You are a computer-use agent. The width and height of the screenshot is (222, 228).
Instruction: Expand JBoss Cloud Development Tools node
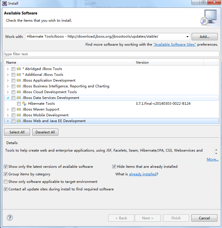[x=8, y=92]
